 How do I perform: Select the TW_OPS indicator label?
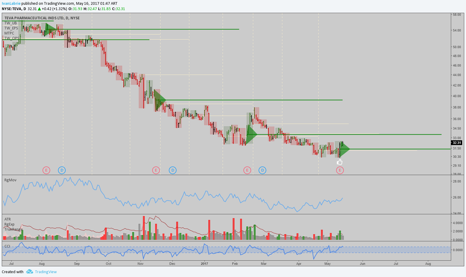pos(12,38)
